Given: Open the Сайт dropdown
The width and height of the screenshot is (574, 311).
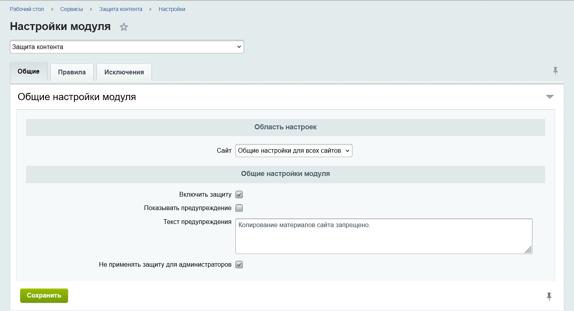Looking at the screenshot, I should click(x=294, y=150).
